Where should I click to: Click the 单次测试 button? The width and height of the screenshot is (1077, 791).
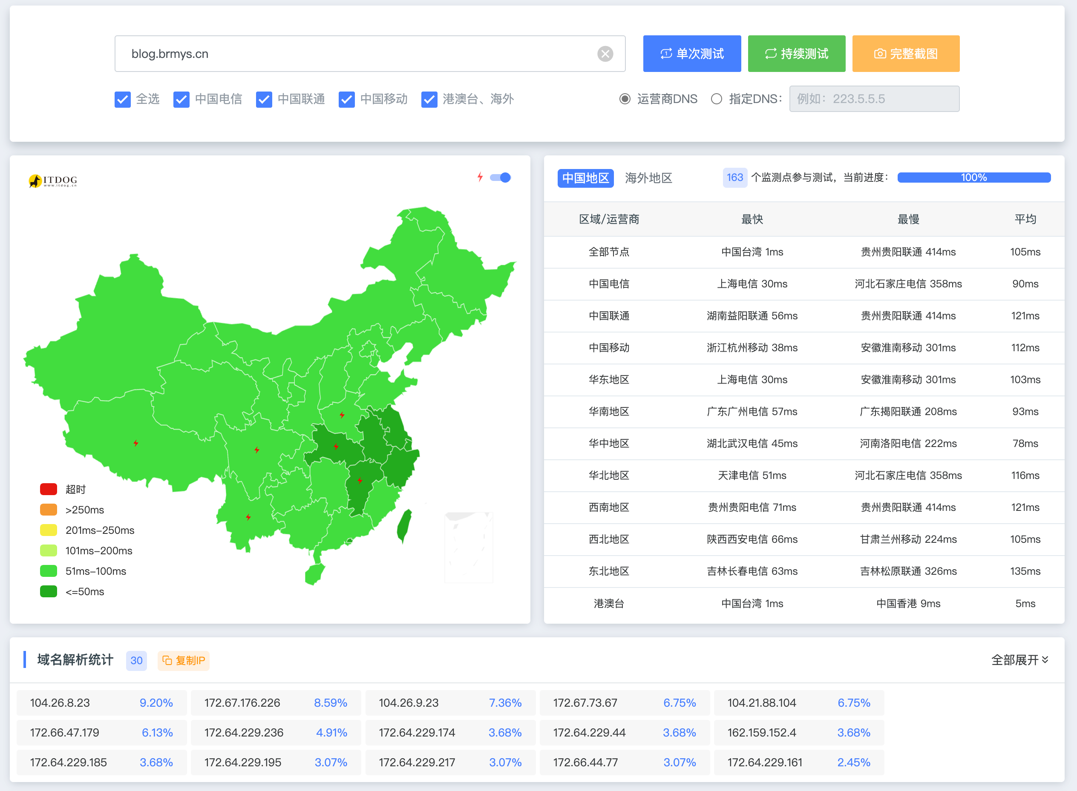coord(692,54)
